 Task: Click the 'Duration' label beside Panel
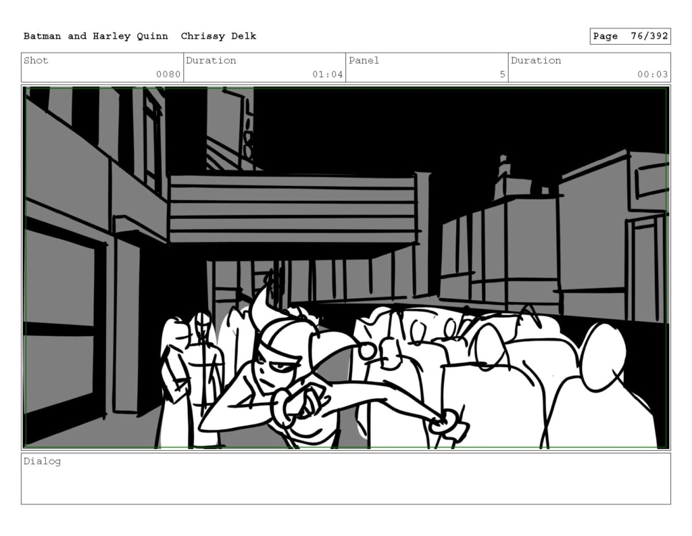(x=536, y=60)
